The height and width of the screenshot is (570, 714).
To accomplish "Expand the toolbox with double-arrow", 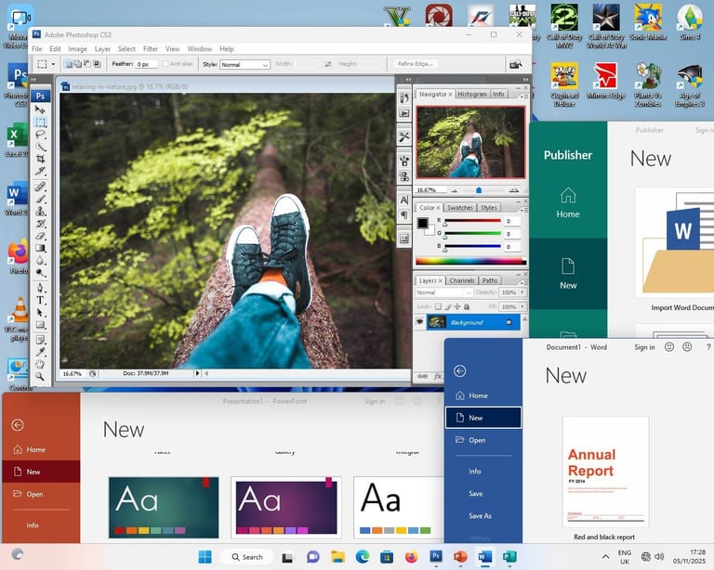I will point(33,80).
